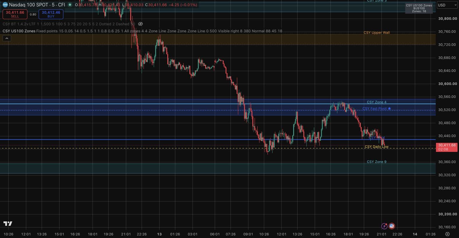Image resolution: width=459 pixels, height=238 pixels.
Task: Click the 30,200.00 price scale label
Action: click(x=447, y=214)
